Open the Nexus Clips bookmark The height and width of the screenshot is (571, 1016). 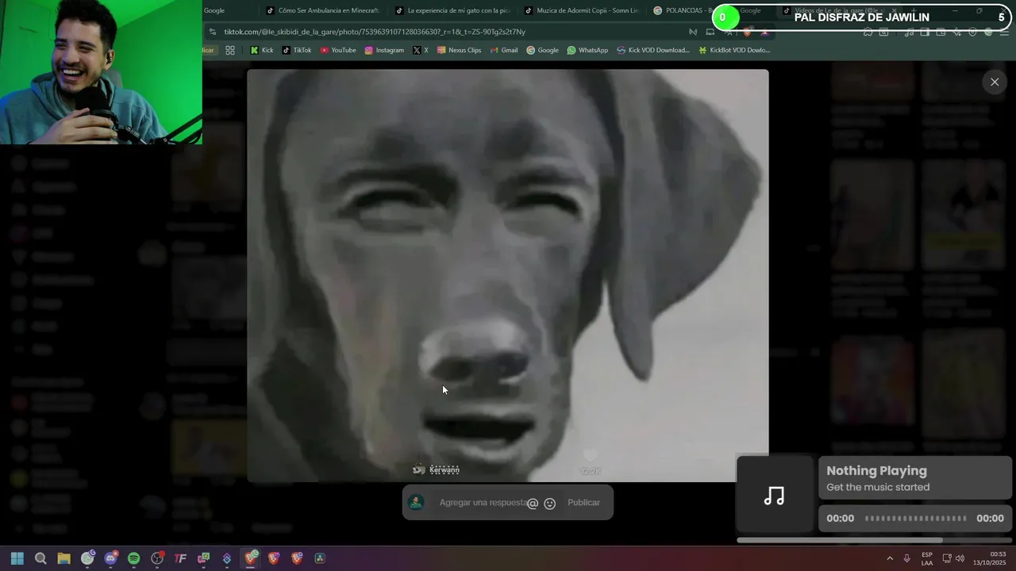click(x=459, y=50)
